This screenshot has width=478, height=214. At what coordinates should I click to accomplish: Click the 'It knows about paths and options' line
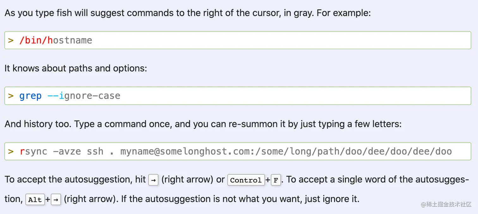(76, 68)
